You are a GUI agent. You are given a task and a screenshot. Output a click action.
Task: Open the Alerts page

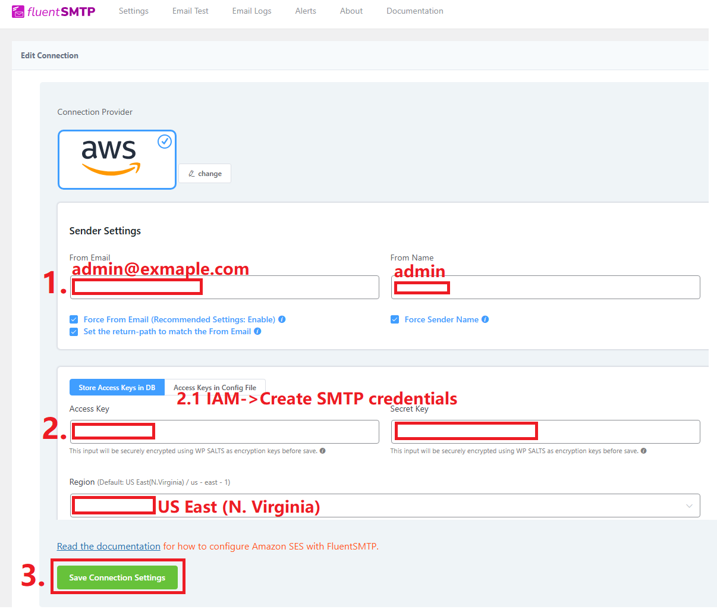[x=306, y=11]
